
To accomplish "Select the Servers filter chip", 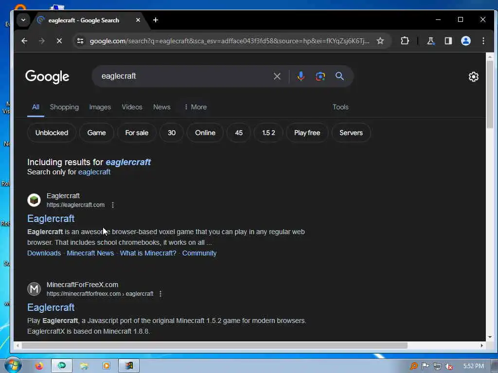I will pos(351,133).
